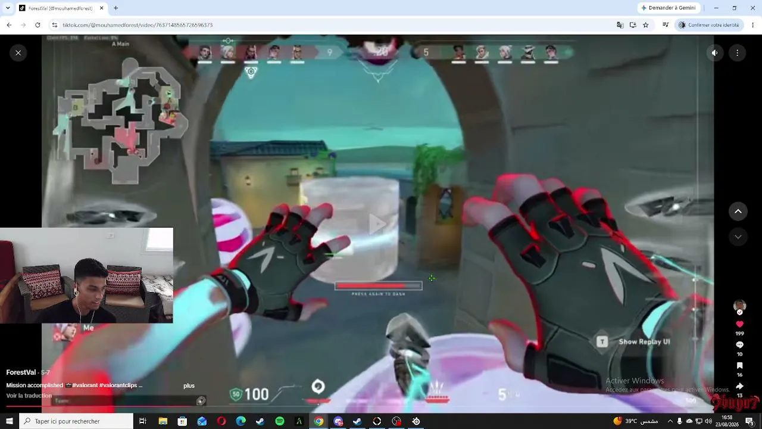Open the video more-options menu
Image resolution: width=762 pixels, height=429 pixels.
tap(738, 53)
